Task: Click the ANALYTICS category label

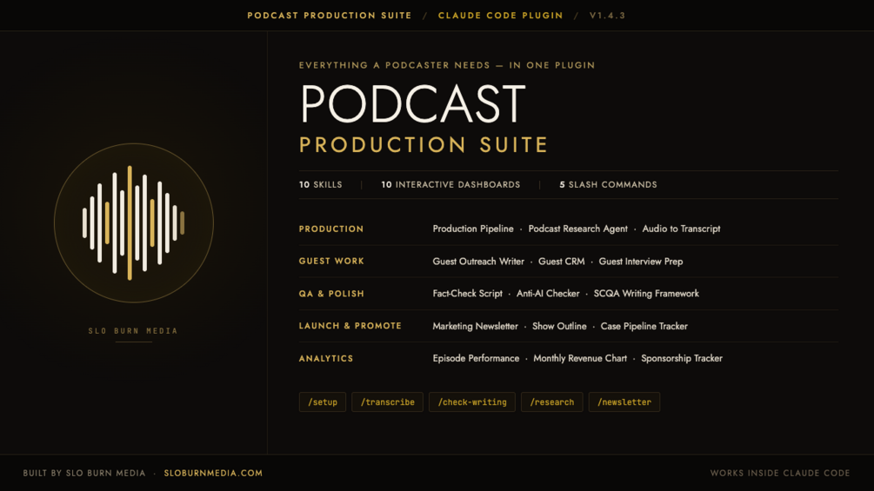Action: 326,359
